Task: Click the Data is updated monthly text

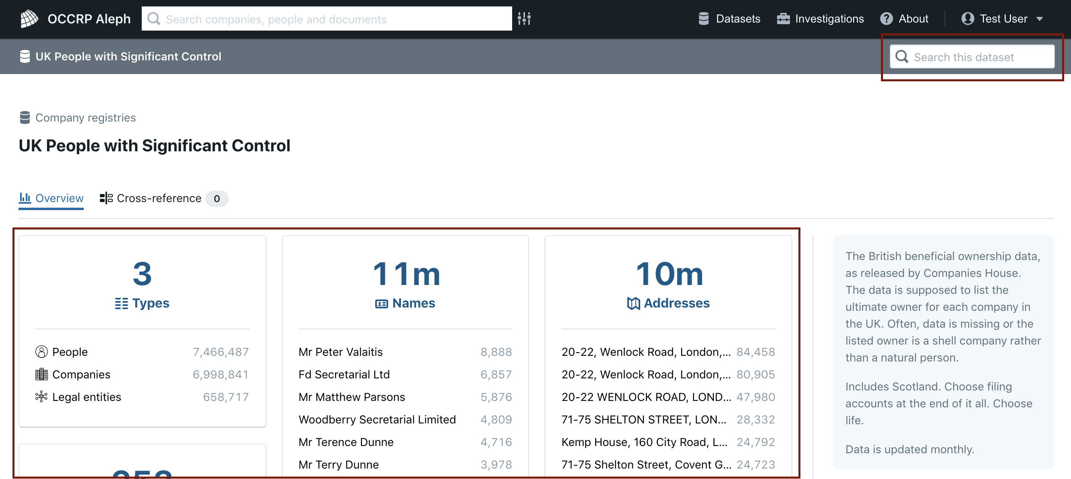Action: 910,449
